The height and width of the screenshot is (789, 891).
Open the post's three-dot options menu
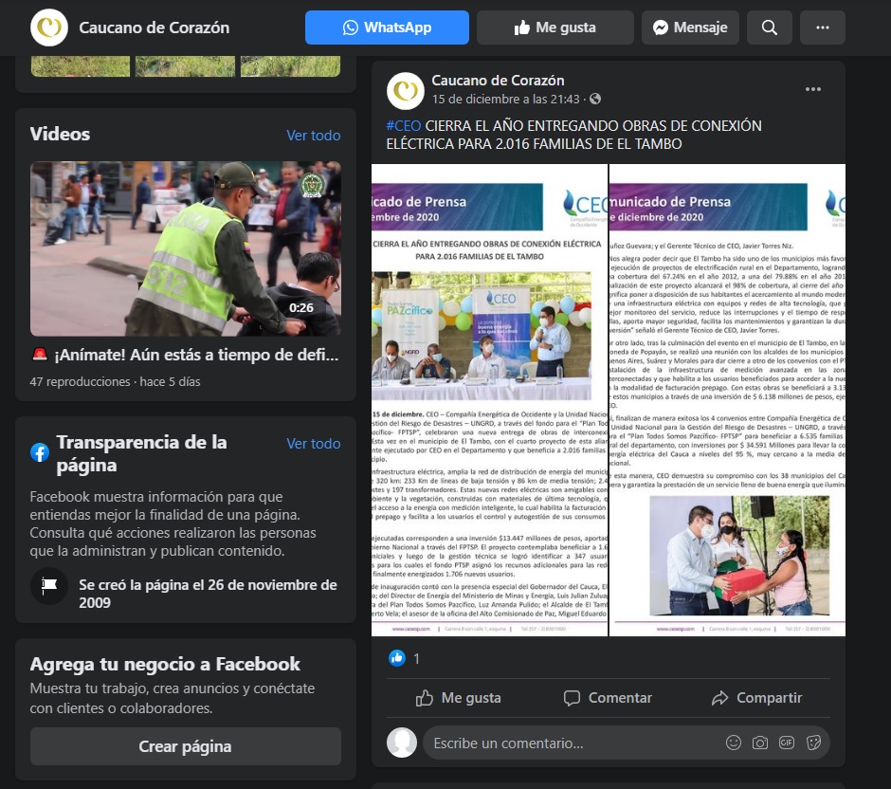[813, 89]
